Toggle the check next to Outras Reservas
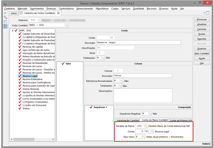This screenshot has height=148, width=214. (20, 89)
